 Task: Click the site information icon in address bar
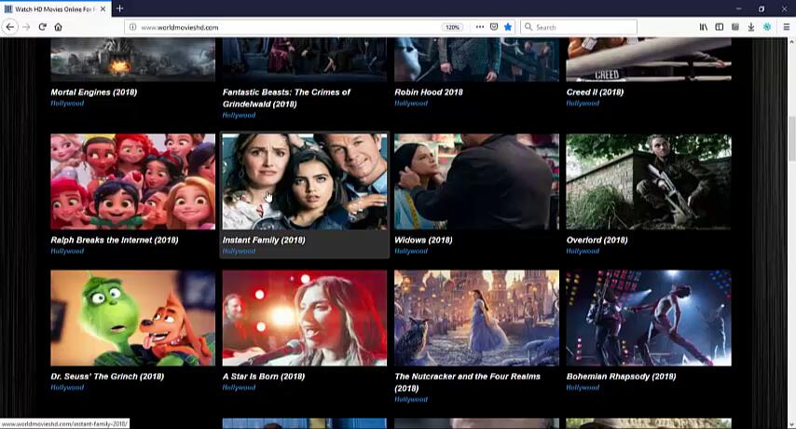click(133, 27)
